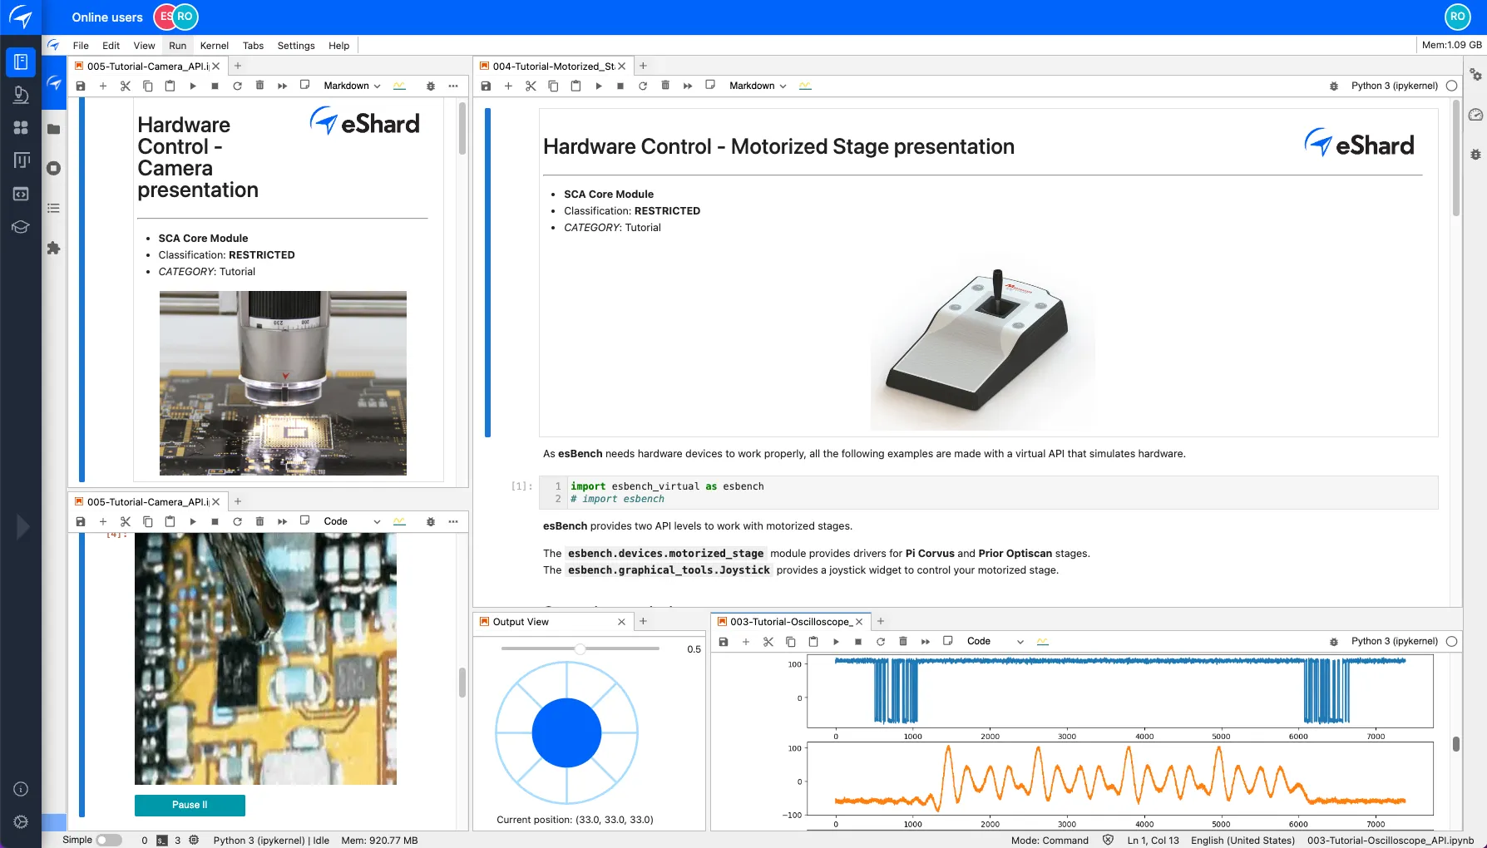Copy cell in the bottom 005-Tutorial-Camera notebook
The image size is (1487, 848).
(148, 521)
